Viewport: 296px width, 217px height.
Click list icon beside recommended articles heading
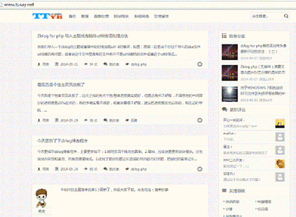[224, 36]
